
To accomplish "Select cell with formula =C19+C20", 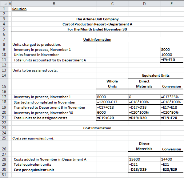I will [112, 118].
